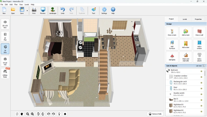Screen dimensions: 207x117
Task: Open the View menu
Action: point(21,4)
